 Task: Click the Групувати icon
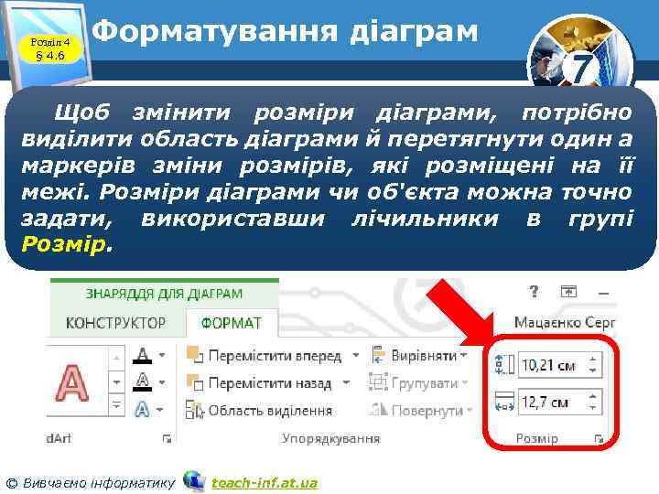click(x=378, y=382)
